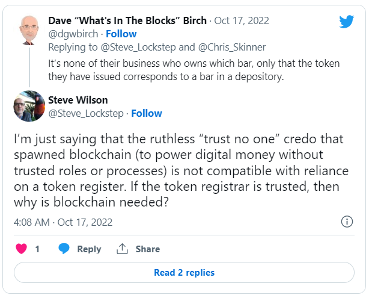Click the Steve Wilson display name
Image resolution: width=372 pixels, height=298 pixels.
click(78, 100)
